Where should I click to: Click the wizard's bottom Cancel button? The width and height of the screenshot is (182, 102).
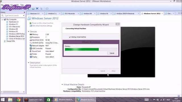(x=103, y=71)
